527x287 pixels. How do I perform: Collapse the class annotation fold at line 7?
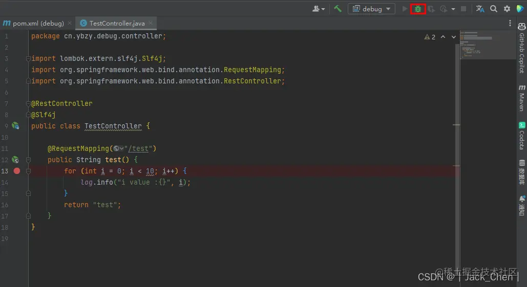pos(28,104)
